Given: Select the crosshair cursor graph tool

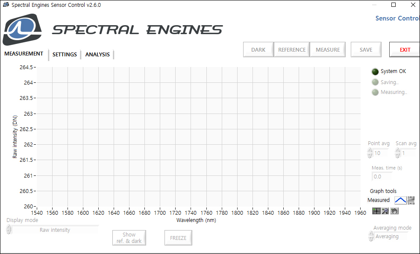Looking at the screenshot, I should pyautogui.click(x=376, y=211).
